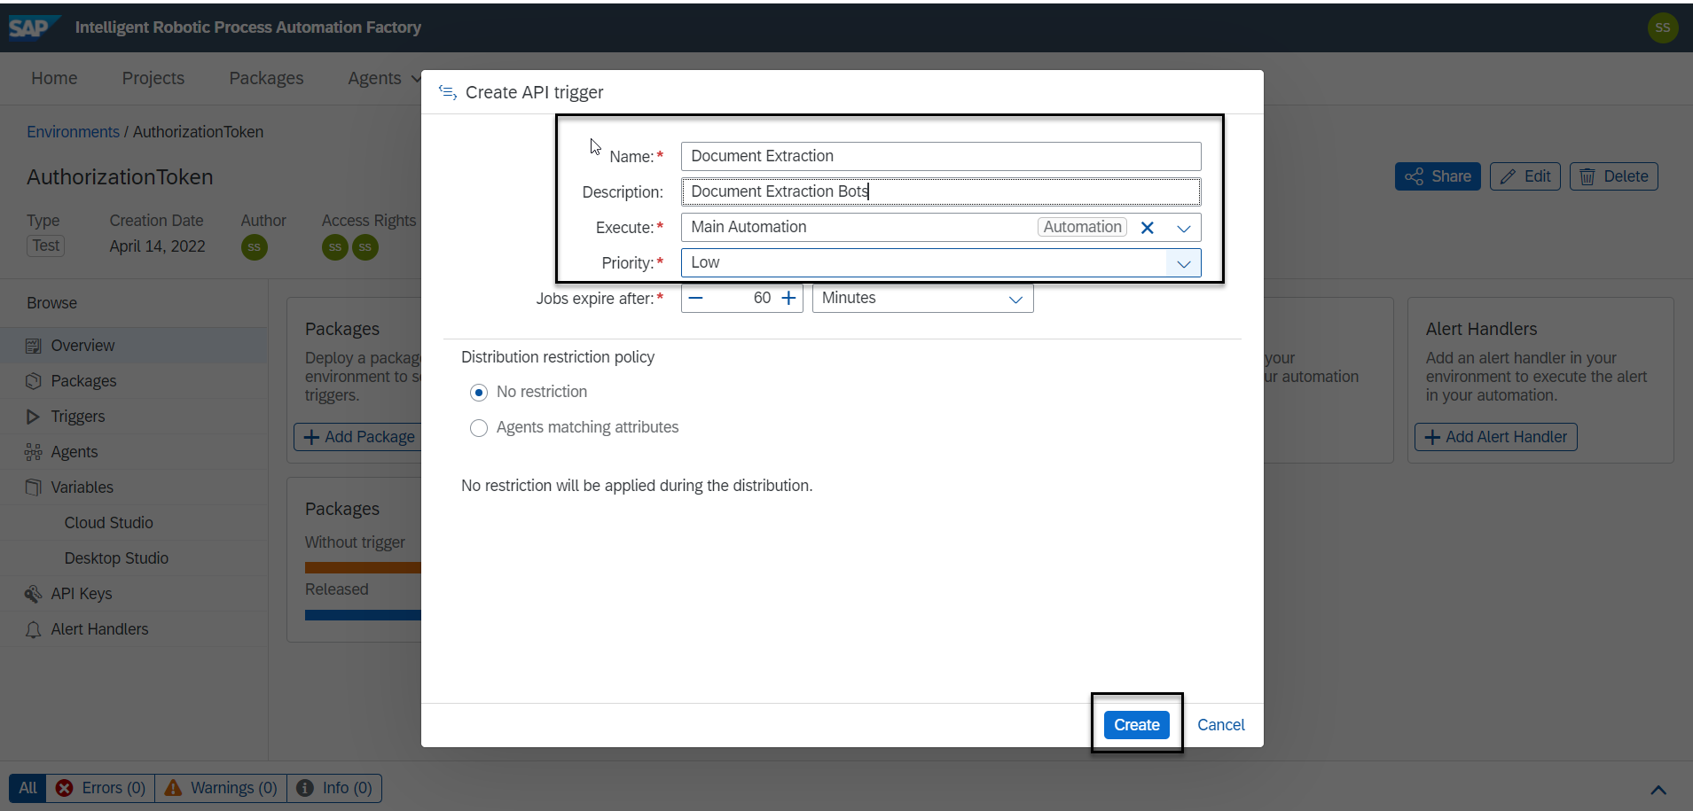The width and height of the screenshot is (1693, 811).
Task: Open the Execute dropdown arrow
Action: click(x=1184, y=228)
